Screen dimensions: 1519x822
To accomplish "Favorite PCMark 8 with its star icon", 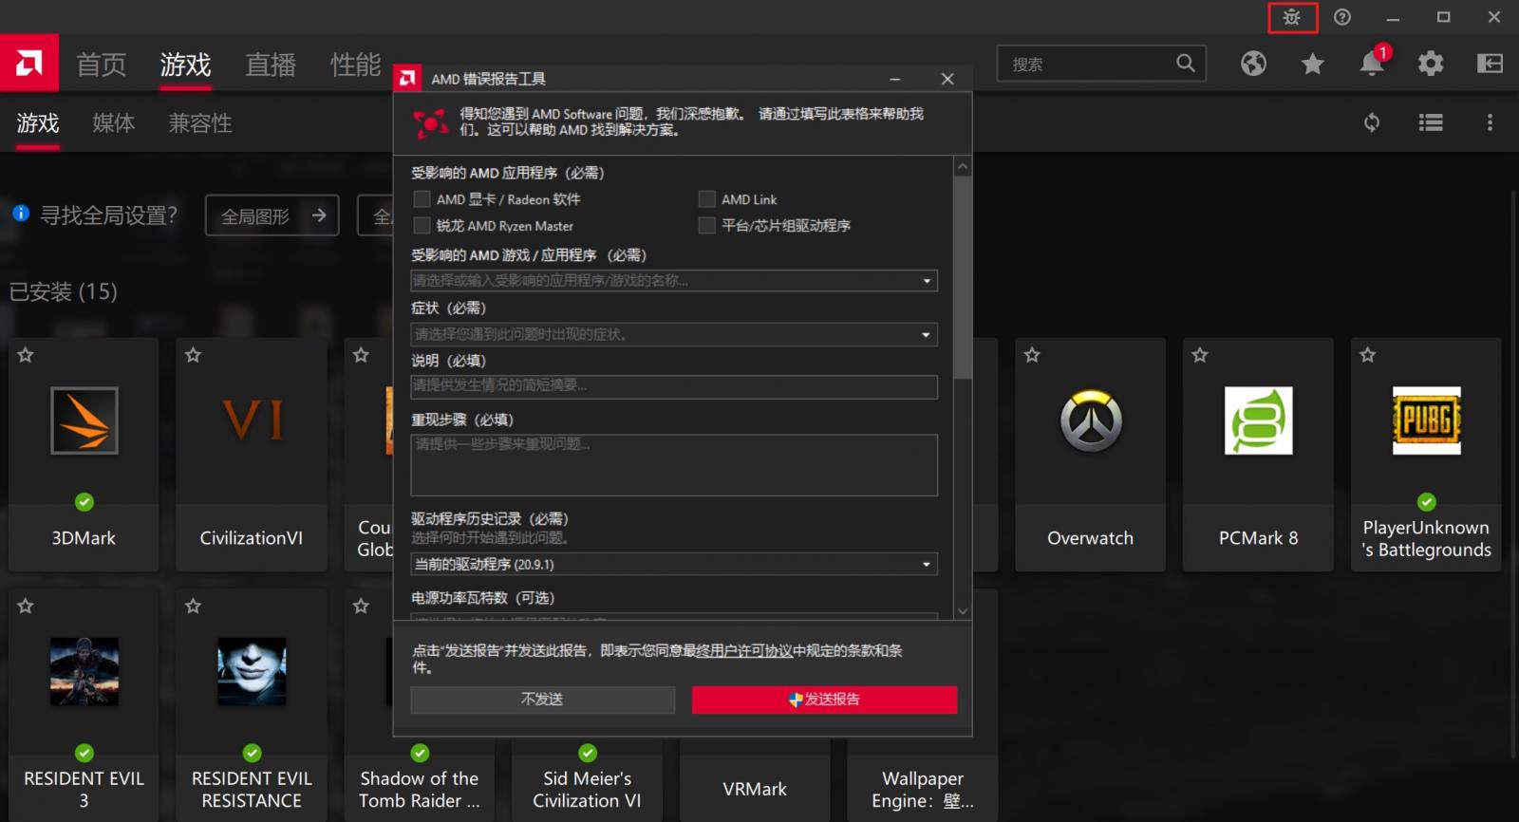I will (1200, 355).
